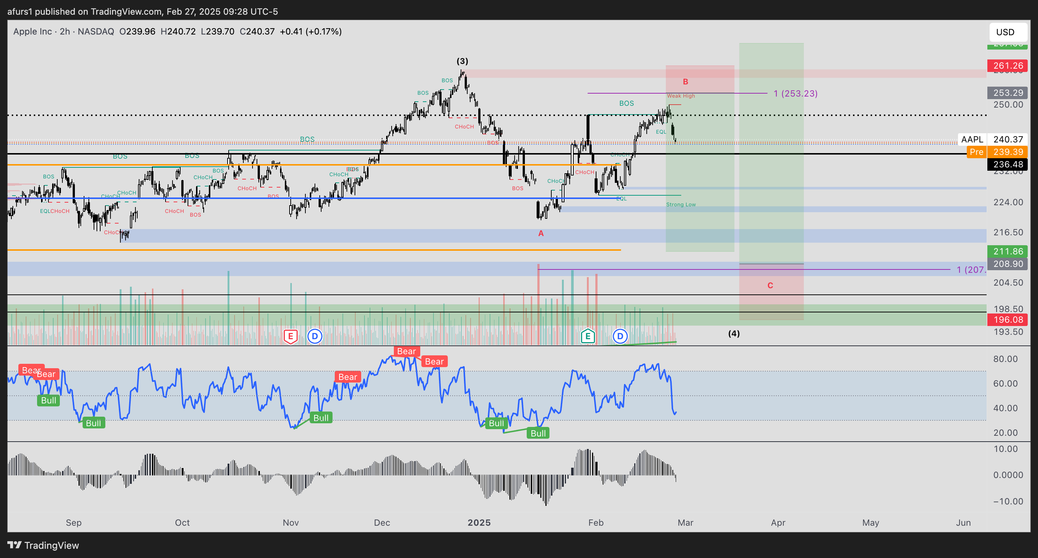Open the afurs1 published on TradingView.com header

143,11
